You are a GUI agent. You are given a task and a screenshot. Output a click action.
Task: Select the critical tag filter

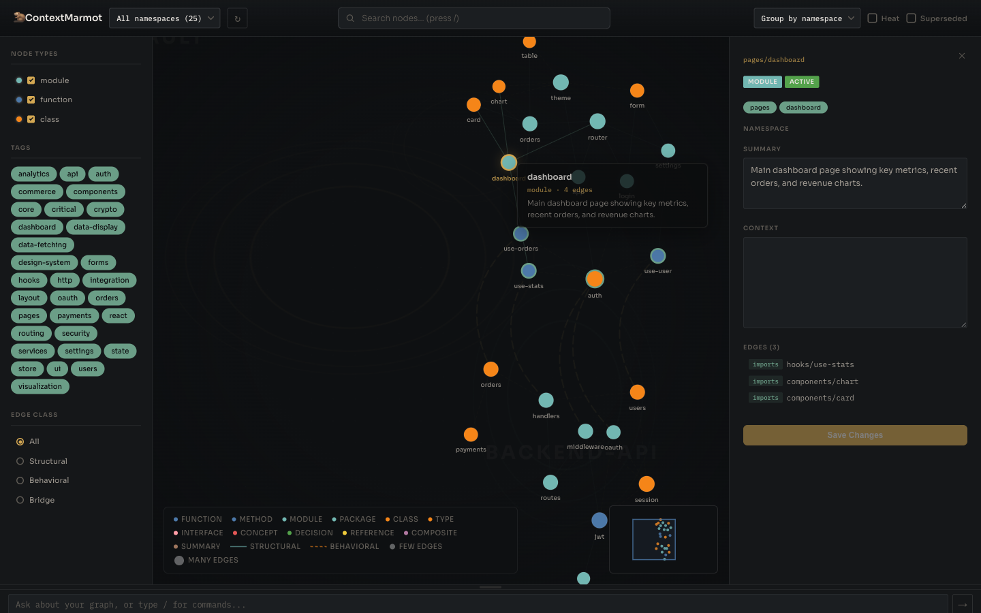click(63, 209)
